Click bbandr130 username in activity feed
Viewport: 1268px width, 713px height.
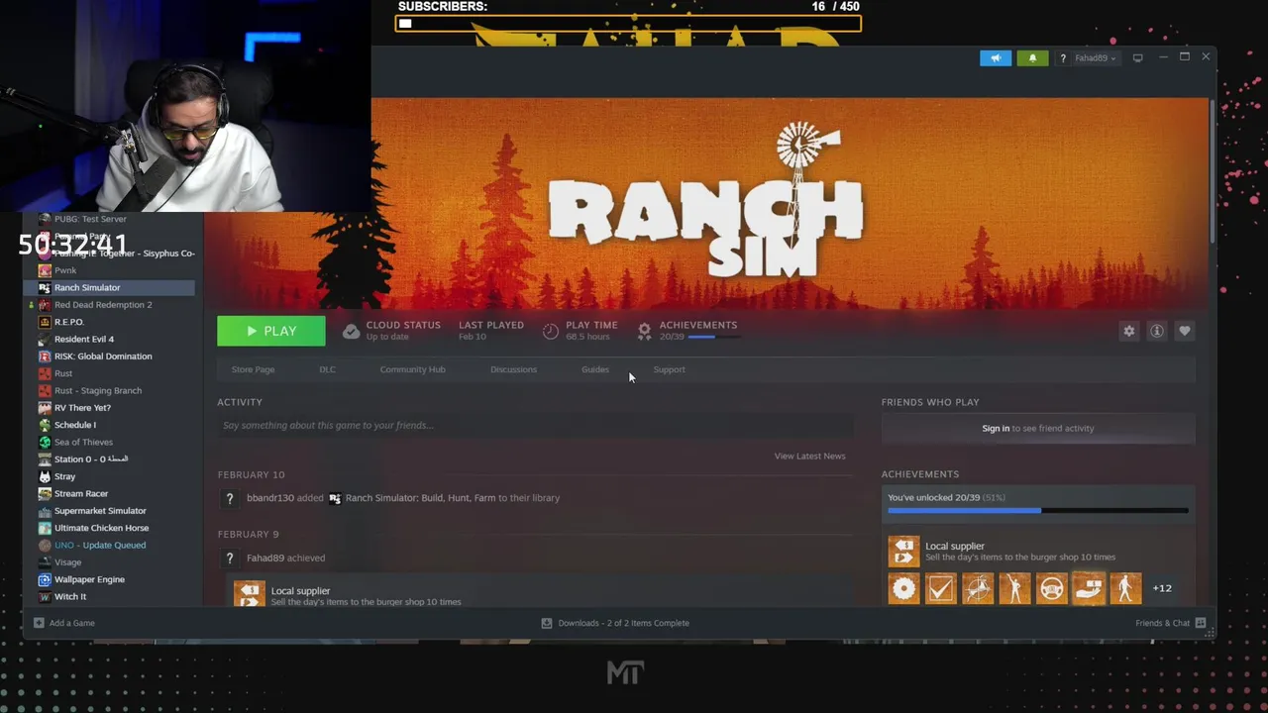[270, 498]
